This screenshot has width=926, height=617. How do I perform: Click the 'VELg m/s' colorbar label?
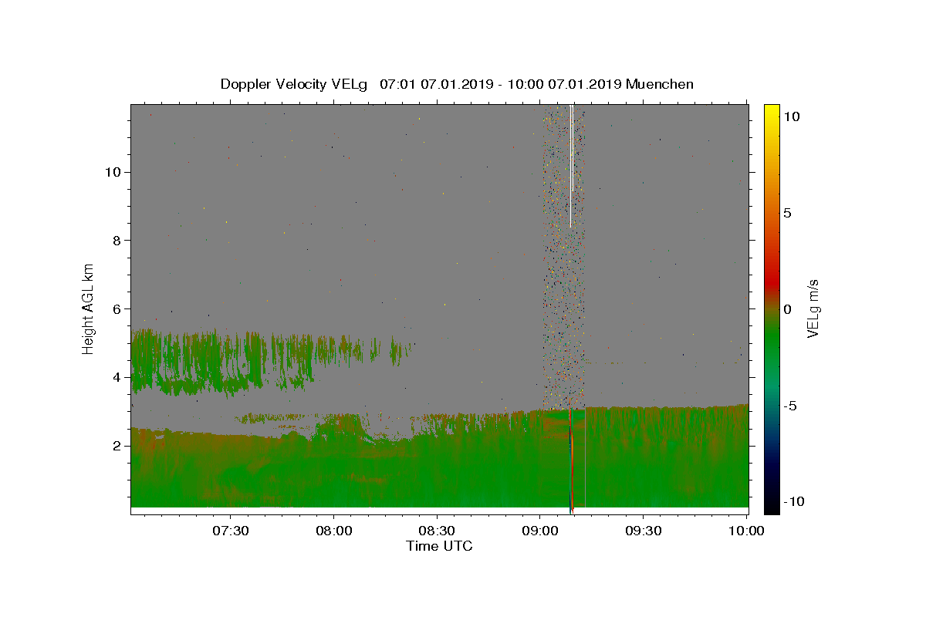coord(813,308)
